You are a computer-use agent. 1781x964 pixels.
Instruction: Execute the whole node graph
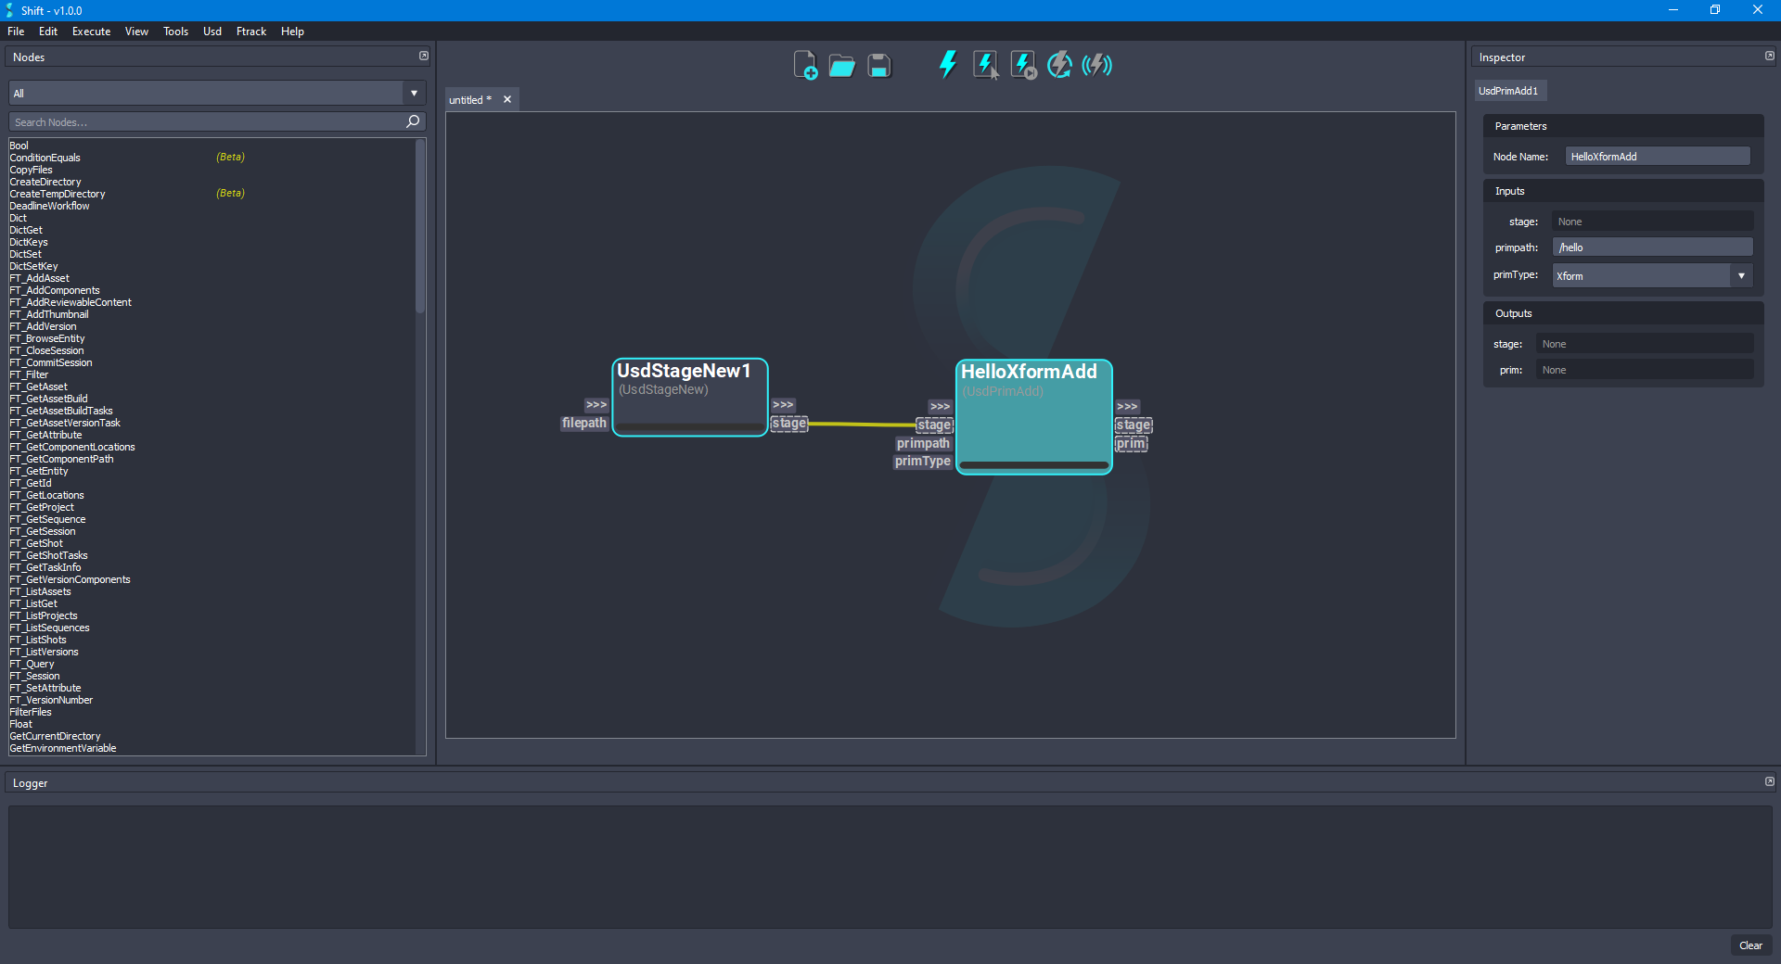[x=947, y=65]
